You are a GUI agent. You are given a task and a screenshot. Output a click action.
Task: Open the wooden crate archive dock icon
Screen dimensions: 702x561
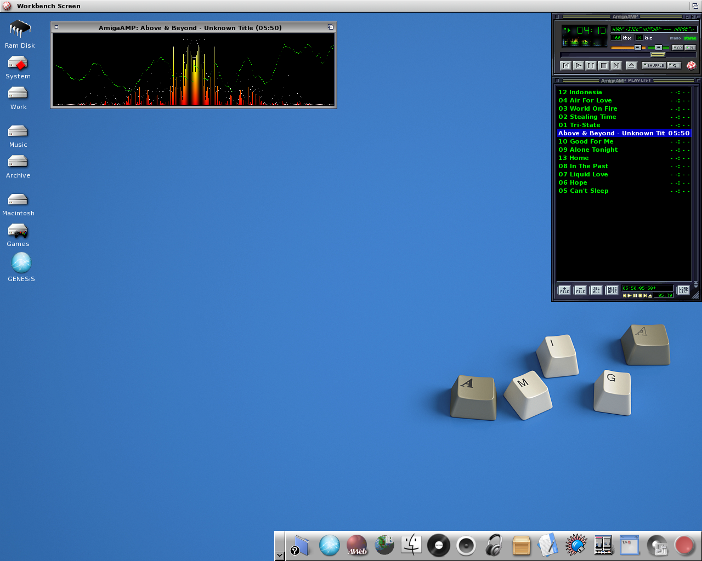pos(521,546)
